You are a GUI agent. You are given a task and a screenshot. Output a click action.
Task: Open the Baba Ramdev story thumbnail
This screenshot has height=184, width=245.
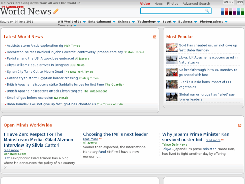[x=172, y=48]
